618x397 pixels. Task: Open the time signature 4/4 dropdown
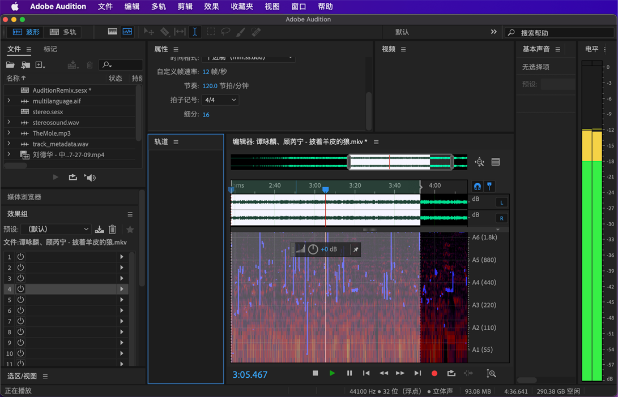[220, 100]
